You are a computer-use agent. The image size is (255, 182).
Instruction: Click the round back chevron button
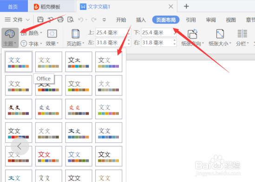click(20, 146)
